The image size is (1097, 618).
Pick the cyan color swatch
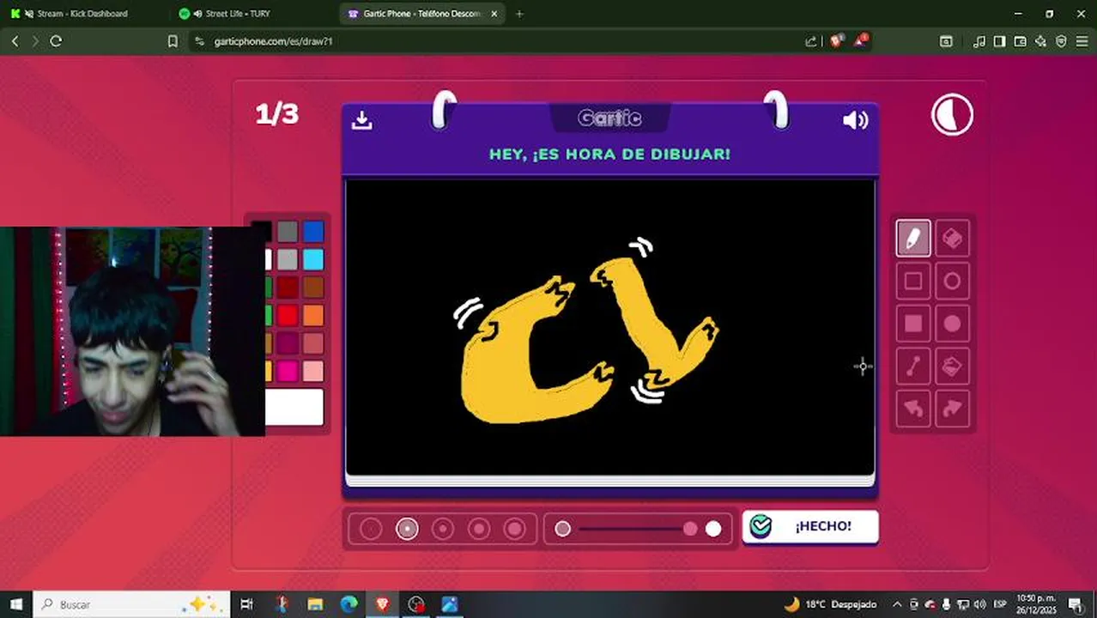click(x=313, y=259)
